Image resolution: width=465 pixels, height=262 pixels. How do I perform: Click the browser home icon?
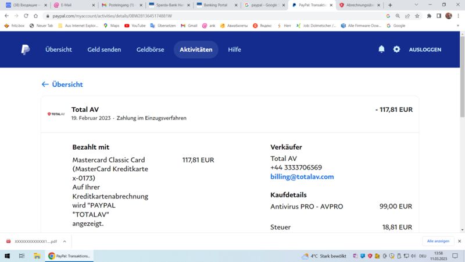pyautogui.click(x=35, y=16)
